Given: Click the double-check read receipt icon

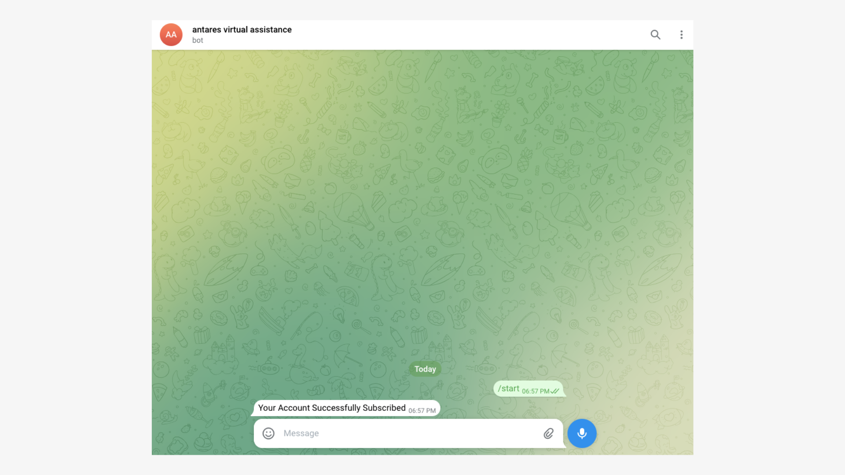Looking at the screenshot, I should 555,391.
